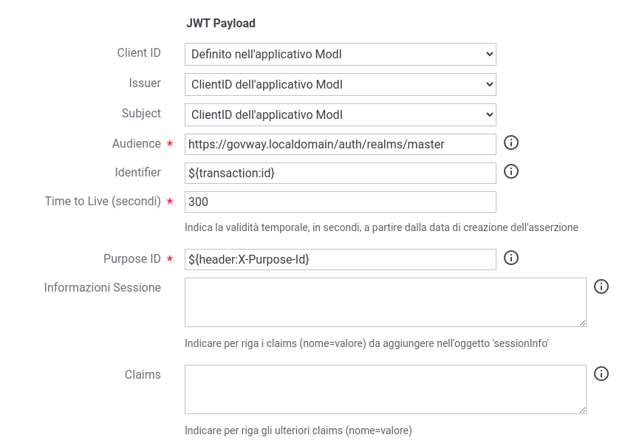Click the Informazioni Sessione textarea resize handle

pos(582,323)
